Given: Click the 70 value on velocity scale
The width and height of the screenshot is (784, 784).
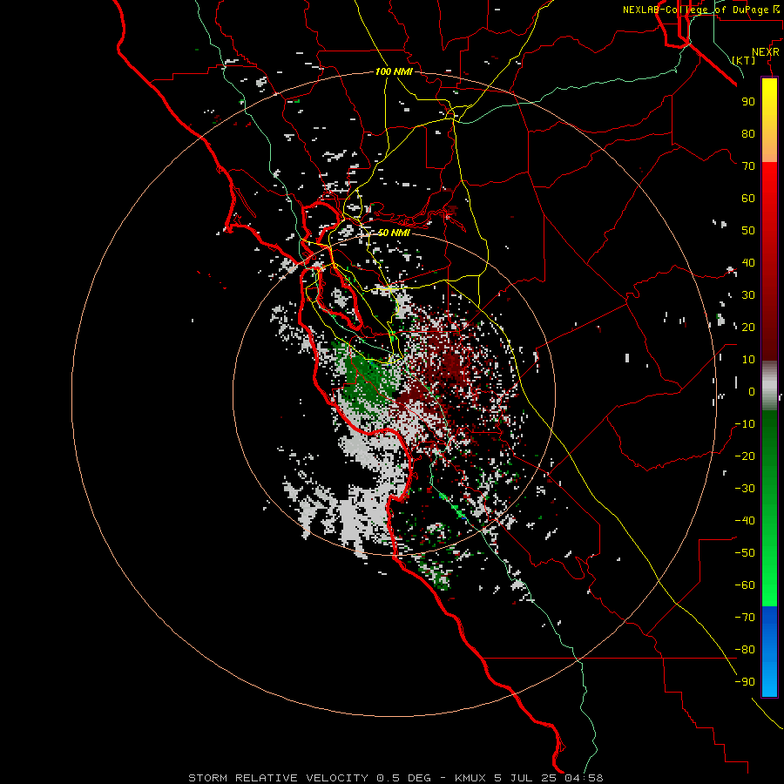Looking at the screenshot, I should 748,166.
